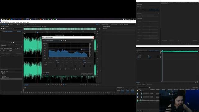Click the Zoom In Time icon
Viewport: 199px width, 112px height.
point(85,85)
